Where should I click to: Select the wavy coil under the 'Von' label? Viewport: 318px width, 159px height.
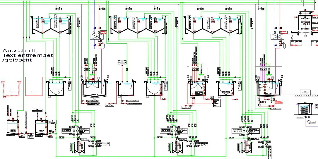pyautogui.click(x=38, y=114)
